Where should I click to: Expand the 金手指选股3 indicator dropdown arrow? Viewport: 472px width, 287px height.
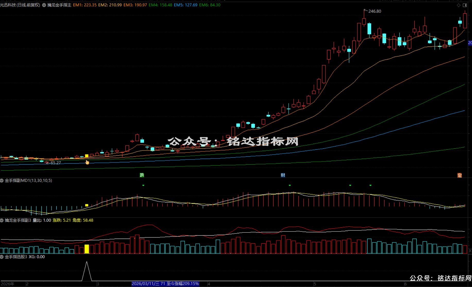tap(2, 257)
